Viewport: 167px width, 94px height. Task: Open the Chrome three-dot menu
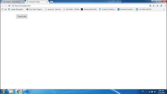pos(165,6)
